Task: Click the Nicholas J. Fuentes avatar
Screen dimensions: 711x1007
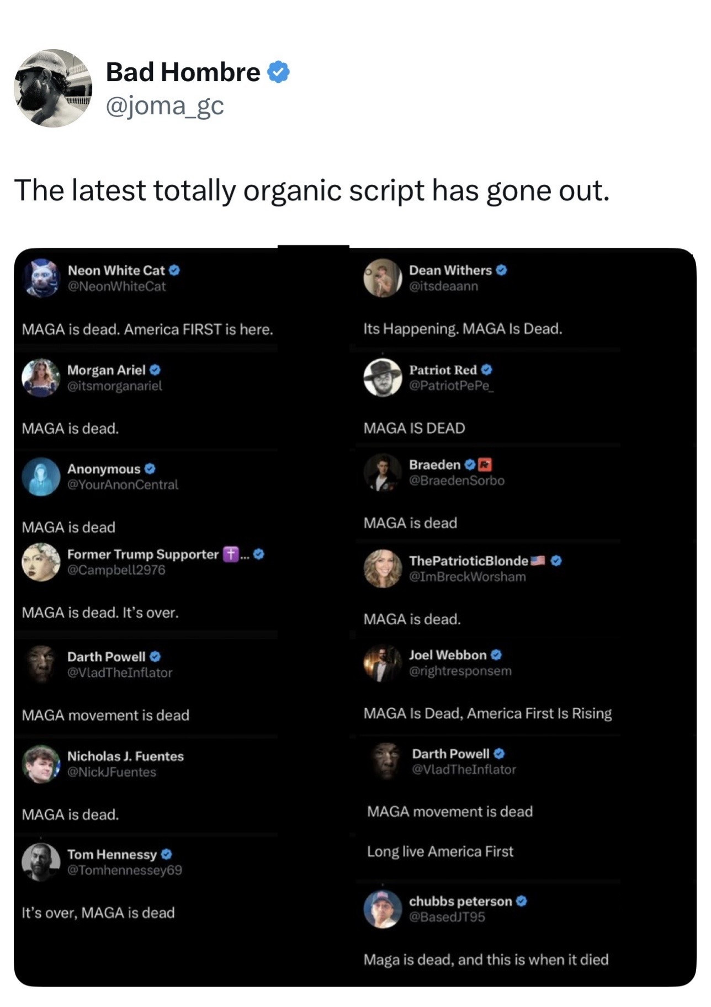Action: click(41, 764)
